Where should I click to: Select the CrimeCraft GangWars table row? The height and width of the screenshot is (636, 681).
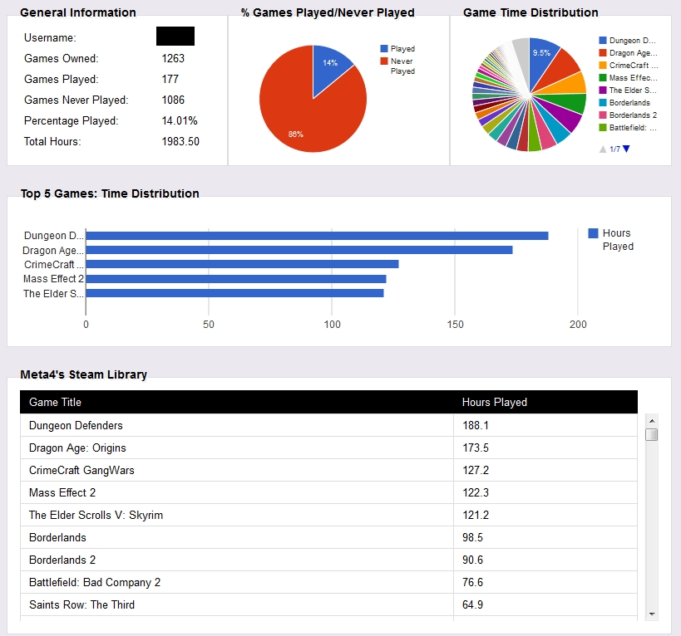[x=328, y=471]
